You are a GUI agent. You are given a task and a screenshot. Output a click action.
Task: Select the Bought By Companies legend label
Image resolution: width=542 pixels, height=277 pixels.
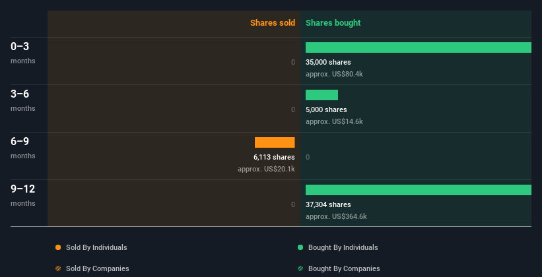344,268
